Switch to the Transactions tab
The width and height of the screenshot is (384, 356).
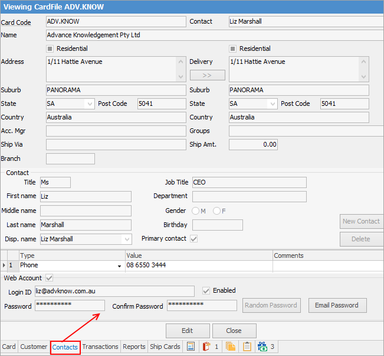tap(100, 347)
